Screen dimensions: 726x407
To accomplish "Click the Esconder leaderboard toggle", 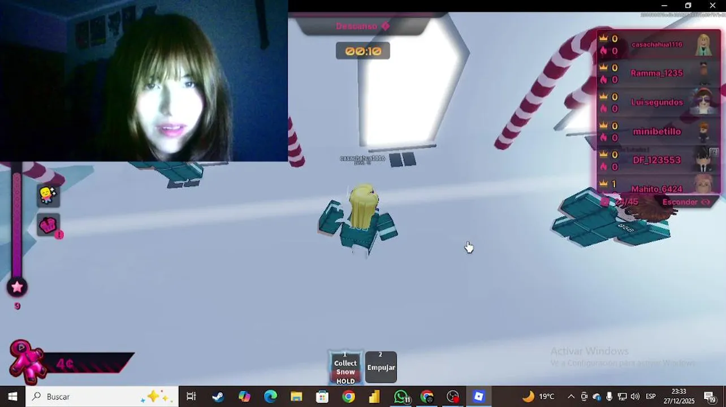I will 686,202.
